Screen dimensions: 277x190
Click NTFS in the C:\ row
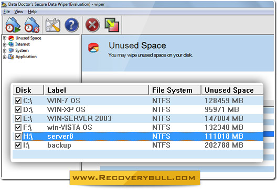[x=161, y=100]
